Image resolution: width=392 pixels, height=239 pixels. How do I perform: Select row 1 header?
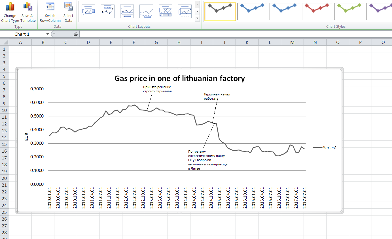point(4,49)
